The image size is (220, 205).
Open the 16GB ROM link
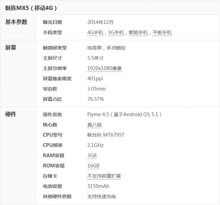click(x=93, y=166)
